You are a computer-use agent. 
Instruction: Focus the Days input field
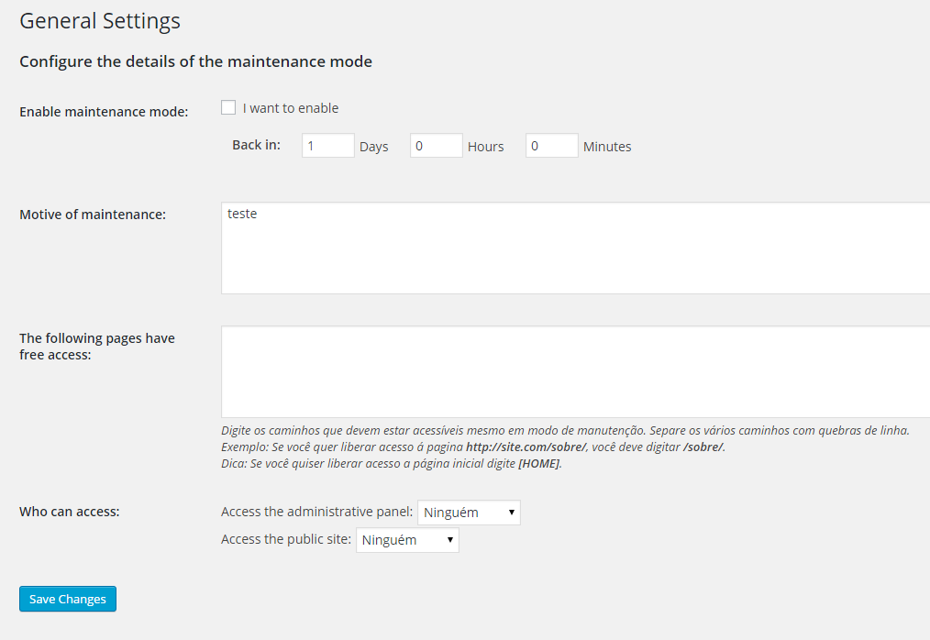point(328,145)
